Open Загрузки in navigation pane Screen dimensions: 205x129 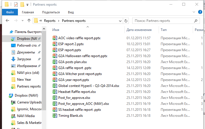tap(24, 59)
